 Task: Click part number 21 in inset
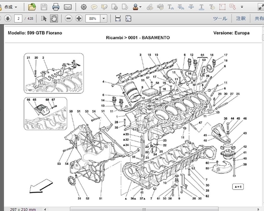(x=28, y=57)
